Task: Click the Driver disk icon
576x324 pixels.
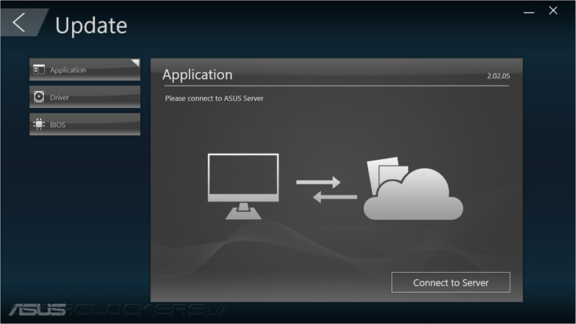Action: point(39,97)
